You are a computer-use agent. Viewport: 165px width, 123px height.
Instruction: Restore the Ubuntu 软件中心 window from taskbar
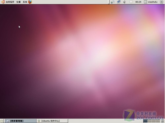pos(52,121)
